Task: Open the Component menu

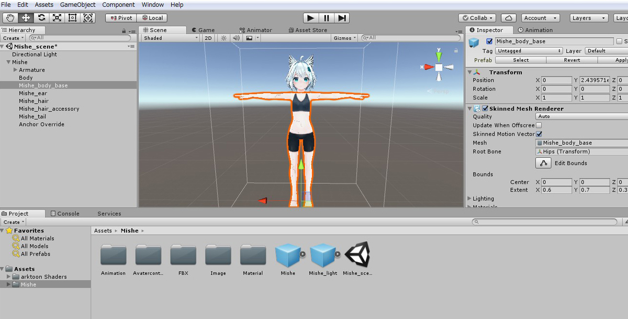Action: coord(118,5)
